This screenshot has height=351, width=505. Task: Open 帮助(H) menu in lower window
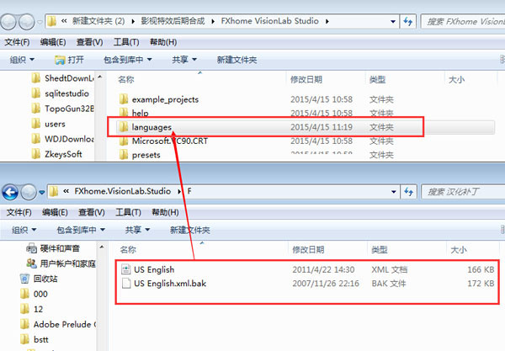pos(165,212)
